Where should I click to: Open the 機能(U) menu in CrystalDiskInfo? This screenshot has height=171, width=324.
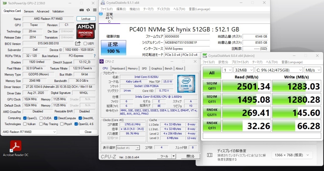134,9
